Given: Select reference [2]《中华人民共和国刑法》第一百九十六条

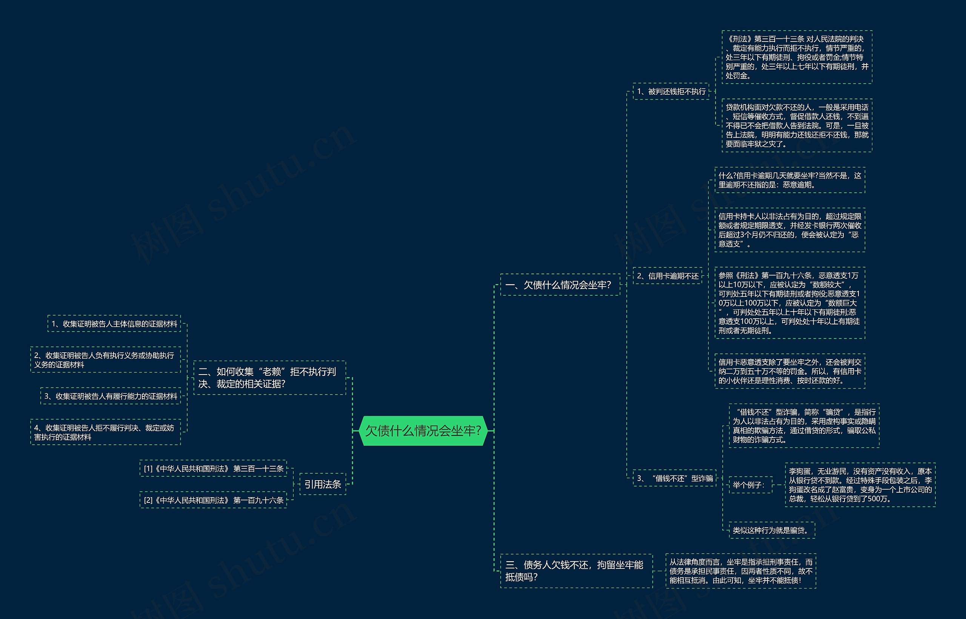Looking at the screenshot, I should [x=214, y=500].
